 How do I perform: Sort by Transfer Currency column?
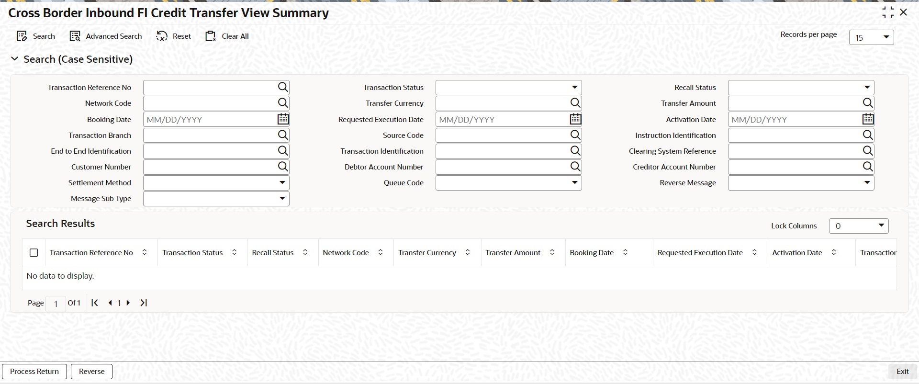(x=468, y=252)
